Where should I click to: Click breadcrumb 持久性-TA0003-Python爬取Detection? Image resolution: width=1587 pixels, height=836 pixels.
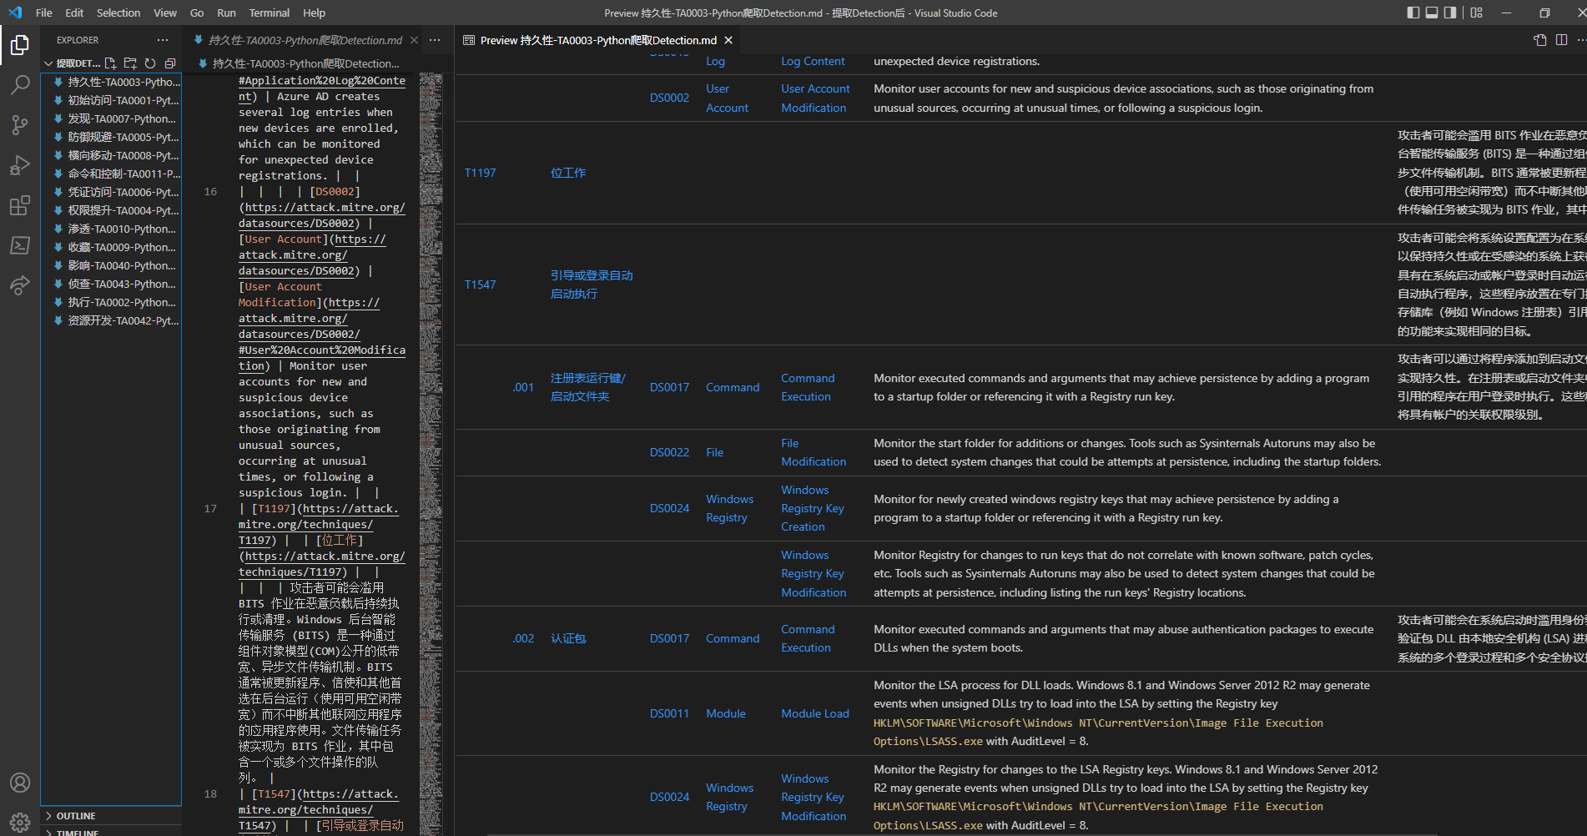coord(306,63)
